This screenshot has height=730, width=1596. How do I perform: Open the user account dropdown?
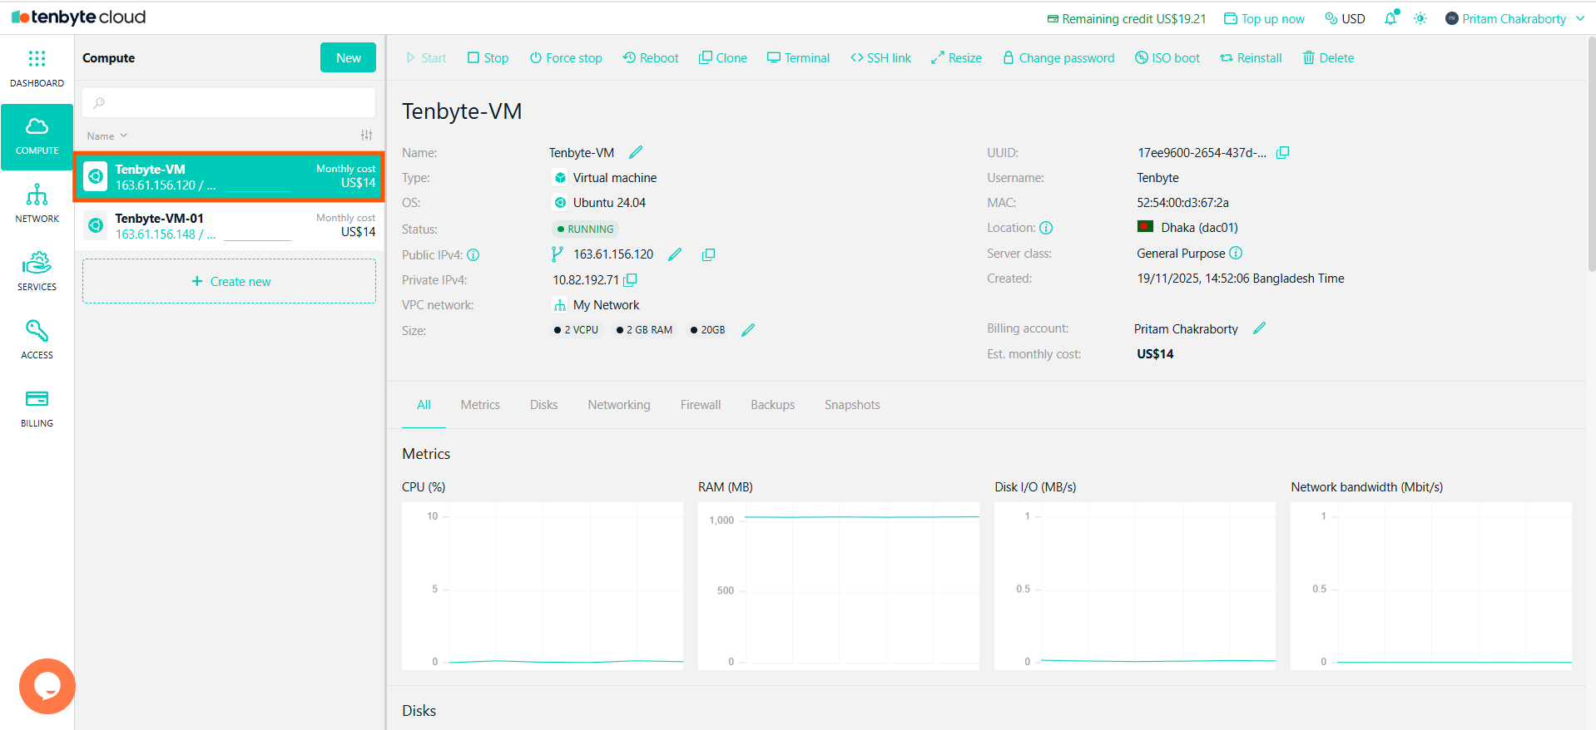1514,18
